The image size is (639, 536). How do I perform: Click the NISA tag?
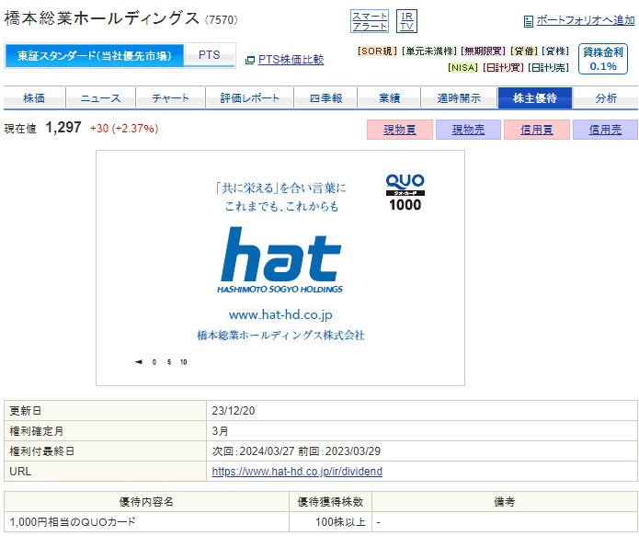point(462,67)
